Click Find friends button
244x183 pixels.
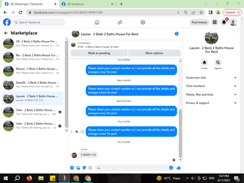tap(200, 22)
